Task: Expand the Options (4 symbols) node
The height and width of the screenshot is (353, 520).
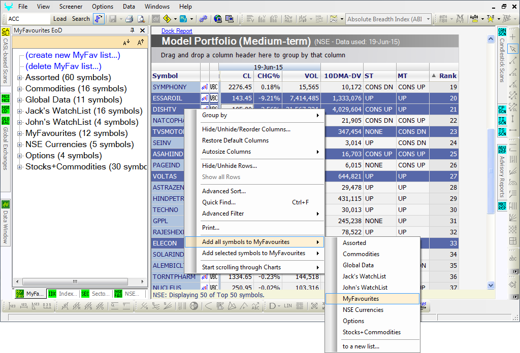Action: [x=20, y=156]
